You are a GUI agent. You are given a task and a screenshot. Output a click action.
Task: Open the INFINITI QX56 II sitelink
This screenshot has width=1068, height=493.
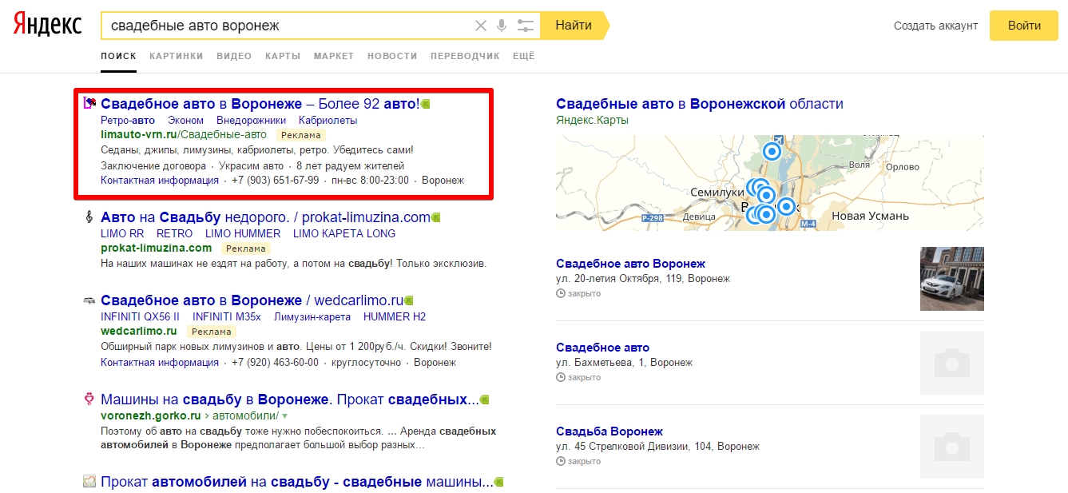pos(141,316)
